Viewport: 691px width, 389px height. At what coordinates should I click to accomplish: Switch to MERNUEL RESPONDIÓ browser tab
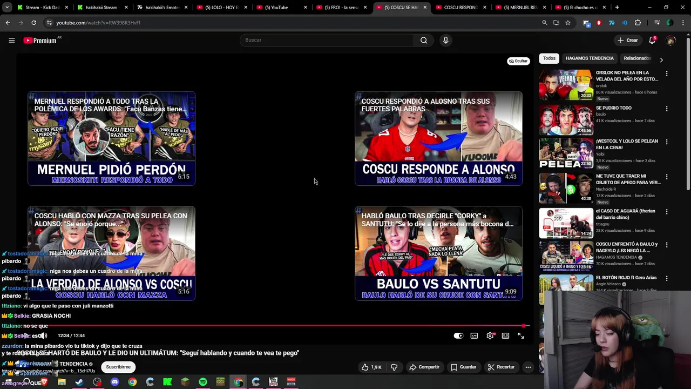(520, 8)
